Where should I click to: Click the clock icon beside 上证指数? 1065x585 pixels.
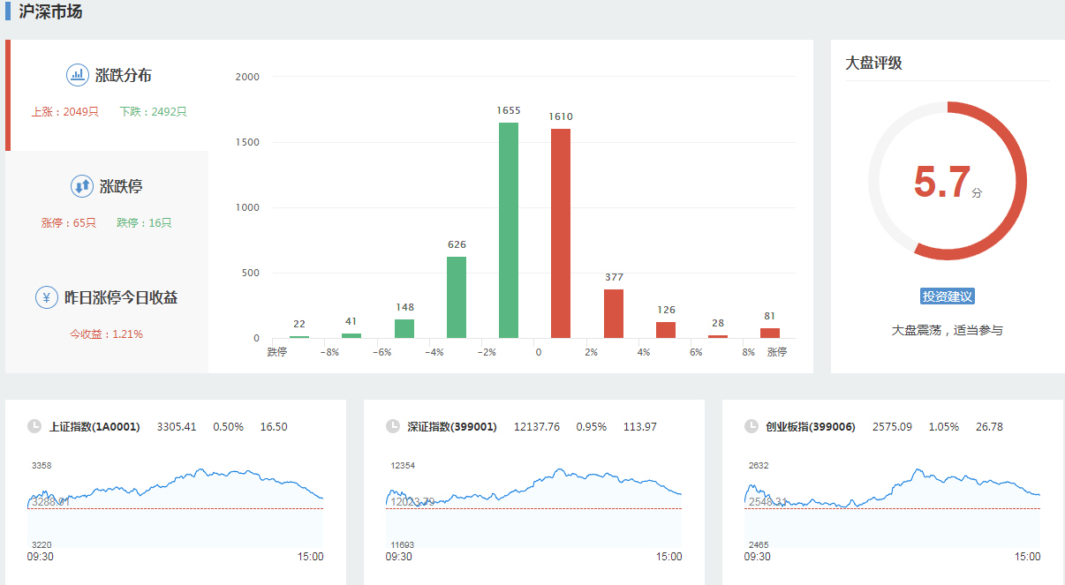click(x=34, y=426)
